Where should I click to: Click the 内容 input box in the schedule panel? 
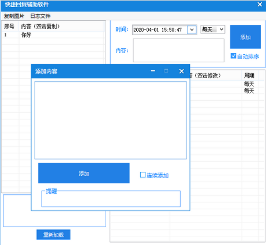point(178,50)
